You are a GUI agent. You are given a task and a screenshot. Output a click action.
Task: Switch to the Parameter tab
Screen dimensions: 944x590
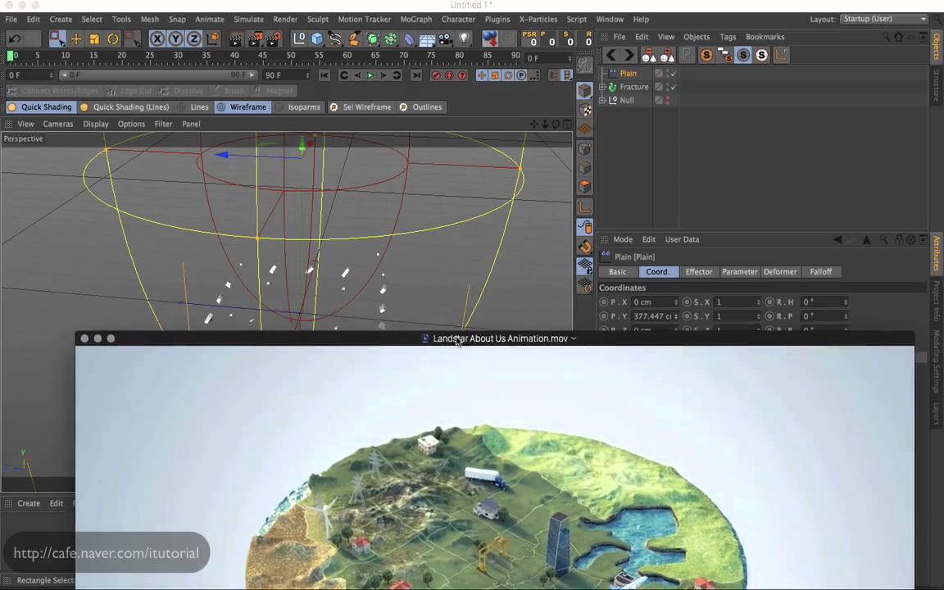pyautogui.click(x=739, y=272)
